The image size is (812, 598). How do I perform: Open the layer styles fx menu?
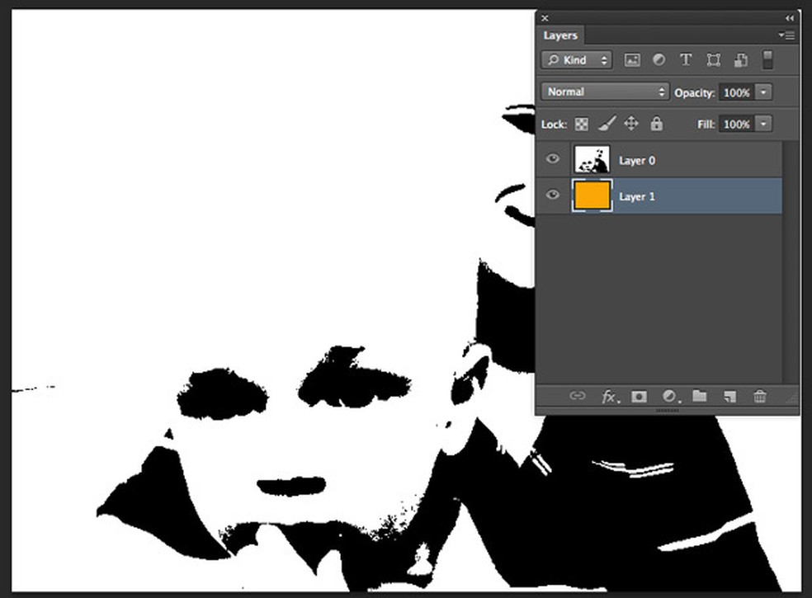(610, 397)
